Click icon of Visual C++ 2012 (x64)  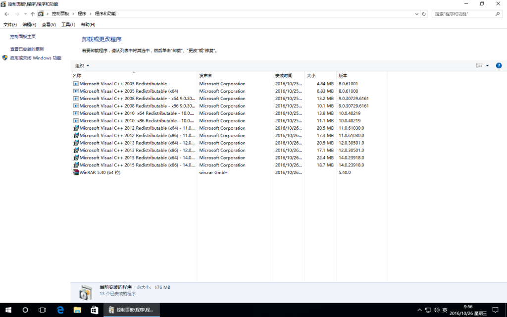(x=76, y=128)
